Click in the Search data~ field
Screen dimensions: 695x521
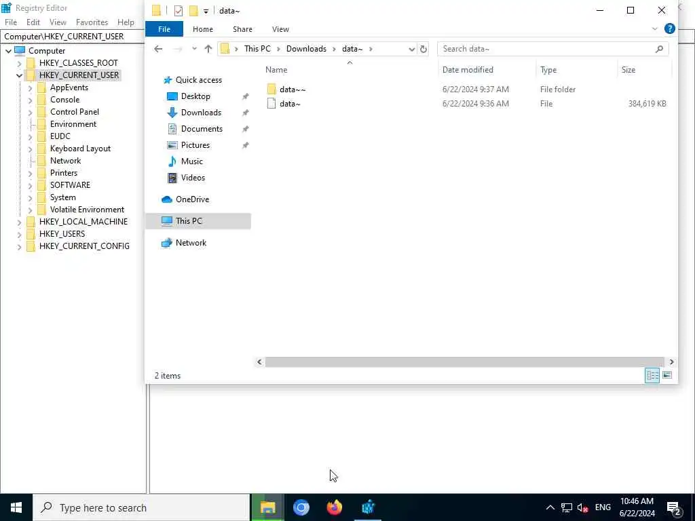point(552,49)
